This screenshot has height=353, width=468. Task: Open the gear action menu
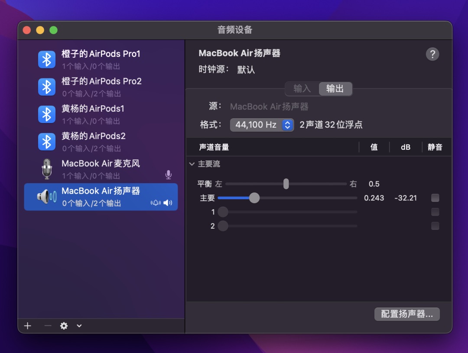tap(64, 326)
